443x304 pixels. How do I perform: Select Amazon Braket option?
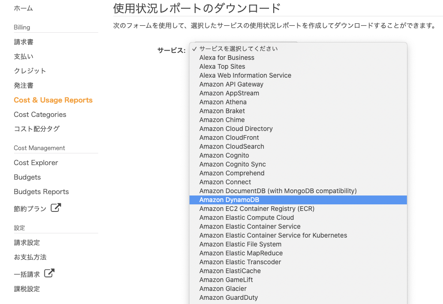click(x=298, y=111)
